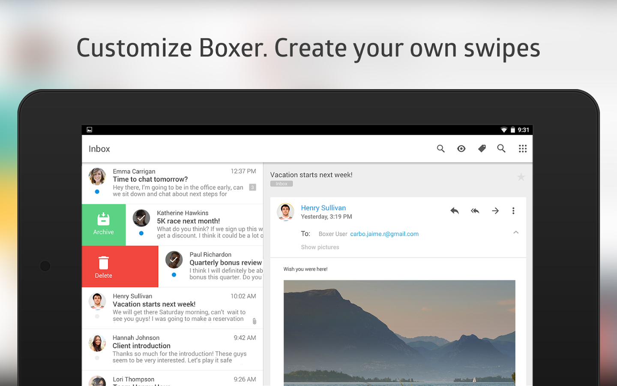Collapse the email recipient details

tap(516, 232)
